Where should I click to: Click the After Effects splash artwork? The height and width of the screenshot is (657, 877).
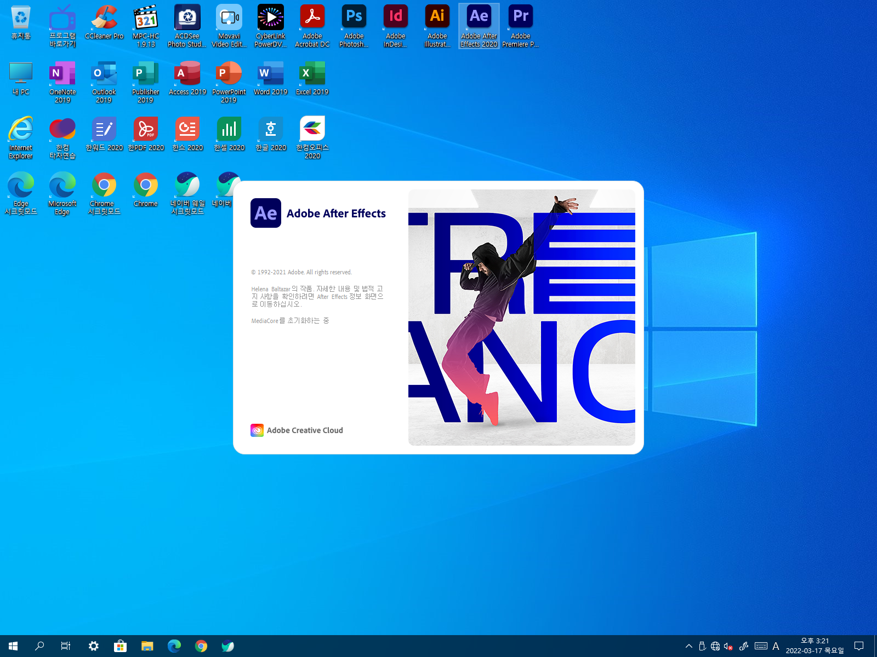coord(522,318)
